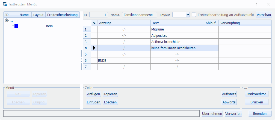Close the Textbaustein Menüs window
Viewport: 275px width, 120px height.
pyautogui.click(x=268, y=4)
